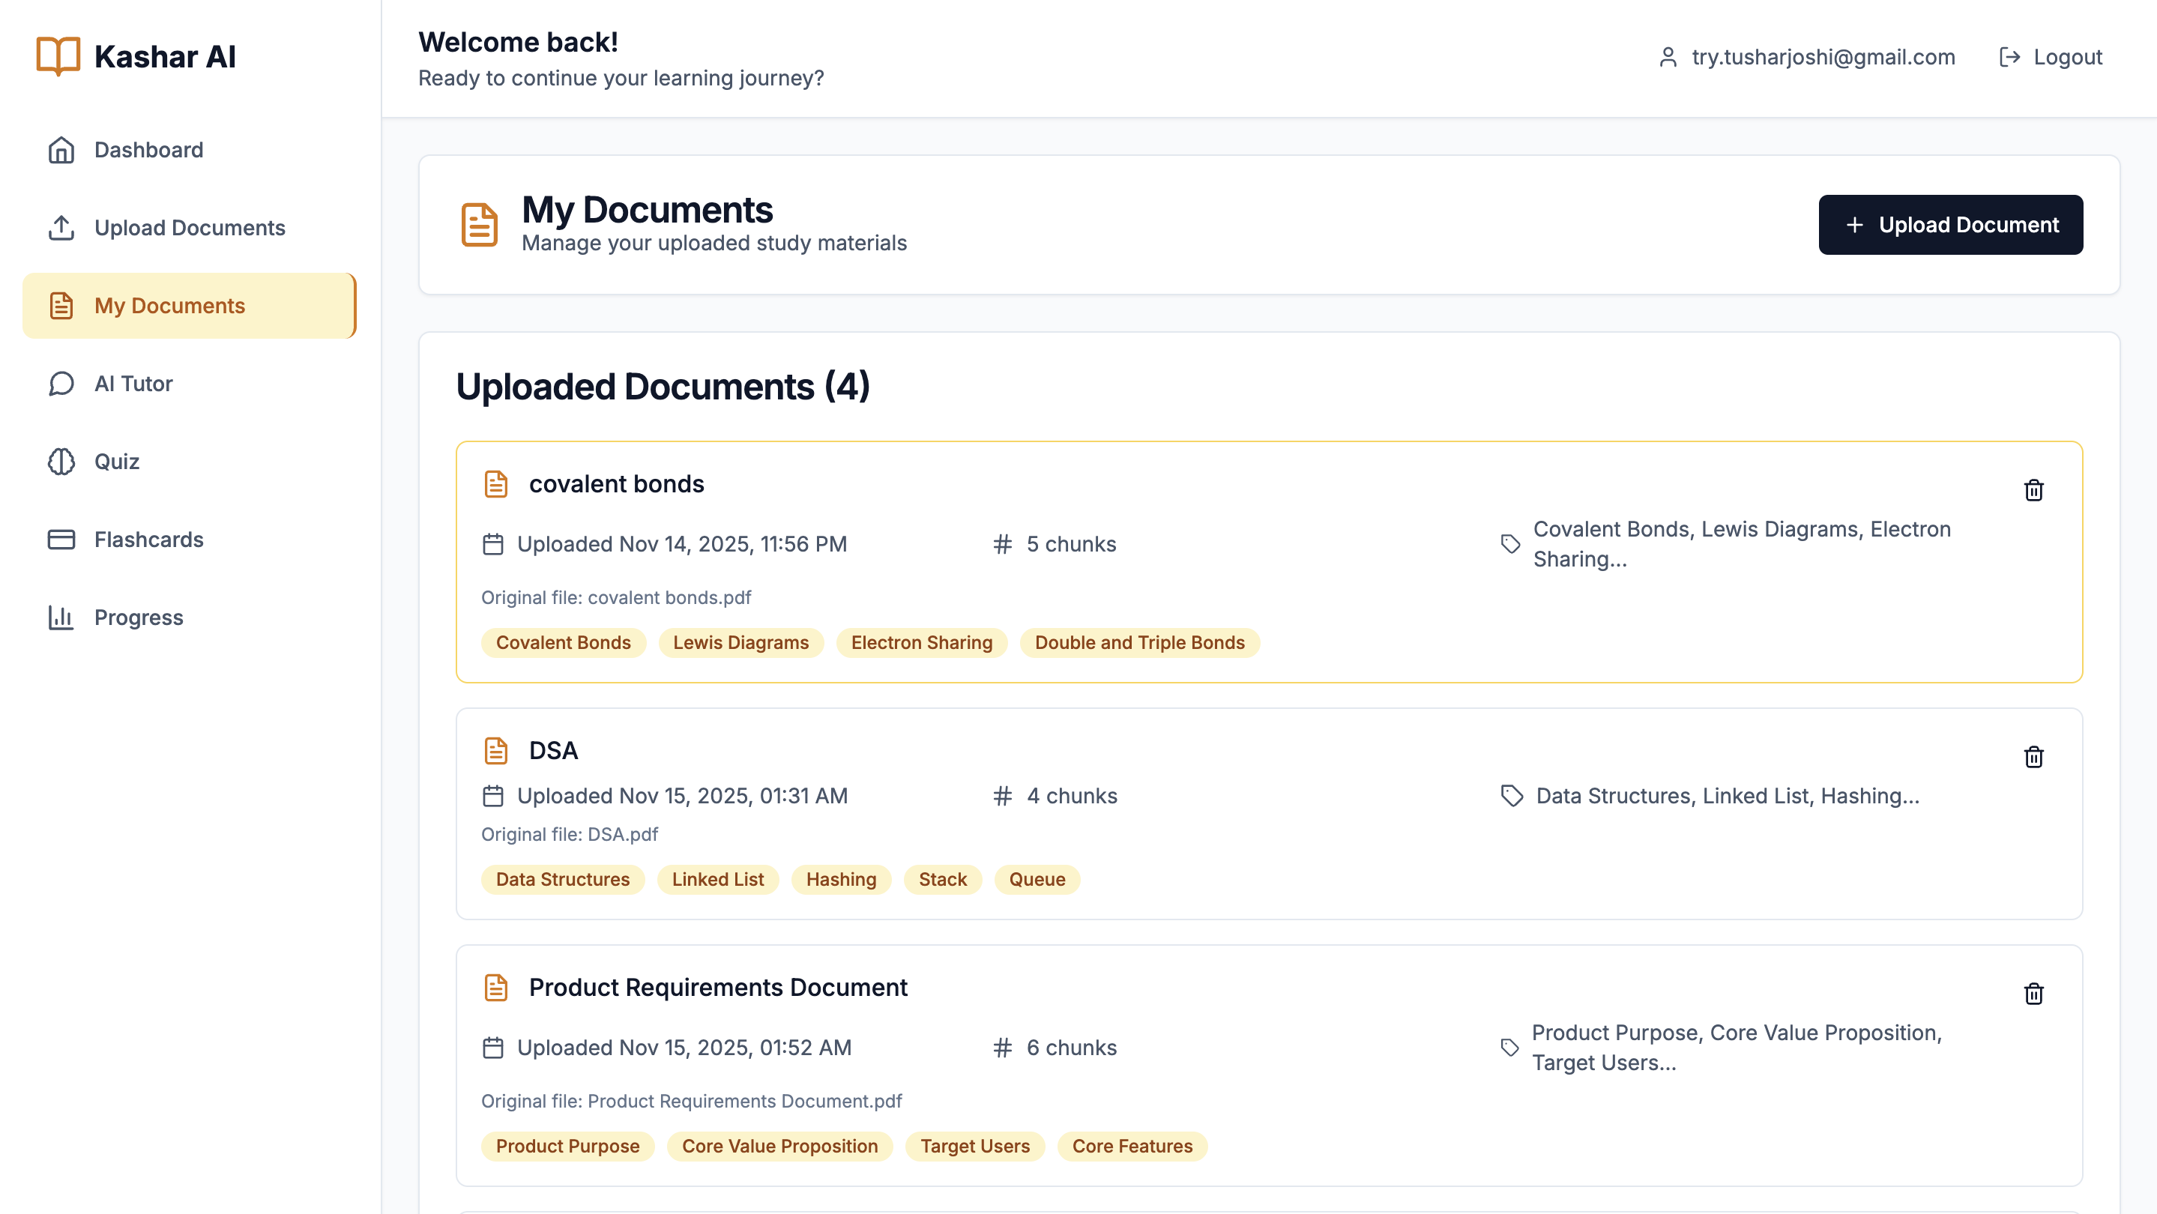Viewport: 2157px width, 1214px height.
Task: Click the Linked List topic tag
Action: (x=717, y=880)
